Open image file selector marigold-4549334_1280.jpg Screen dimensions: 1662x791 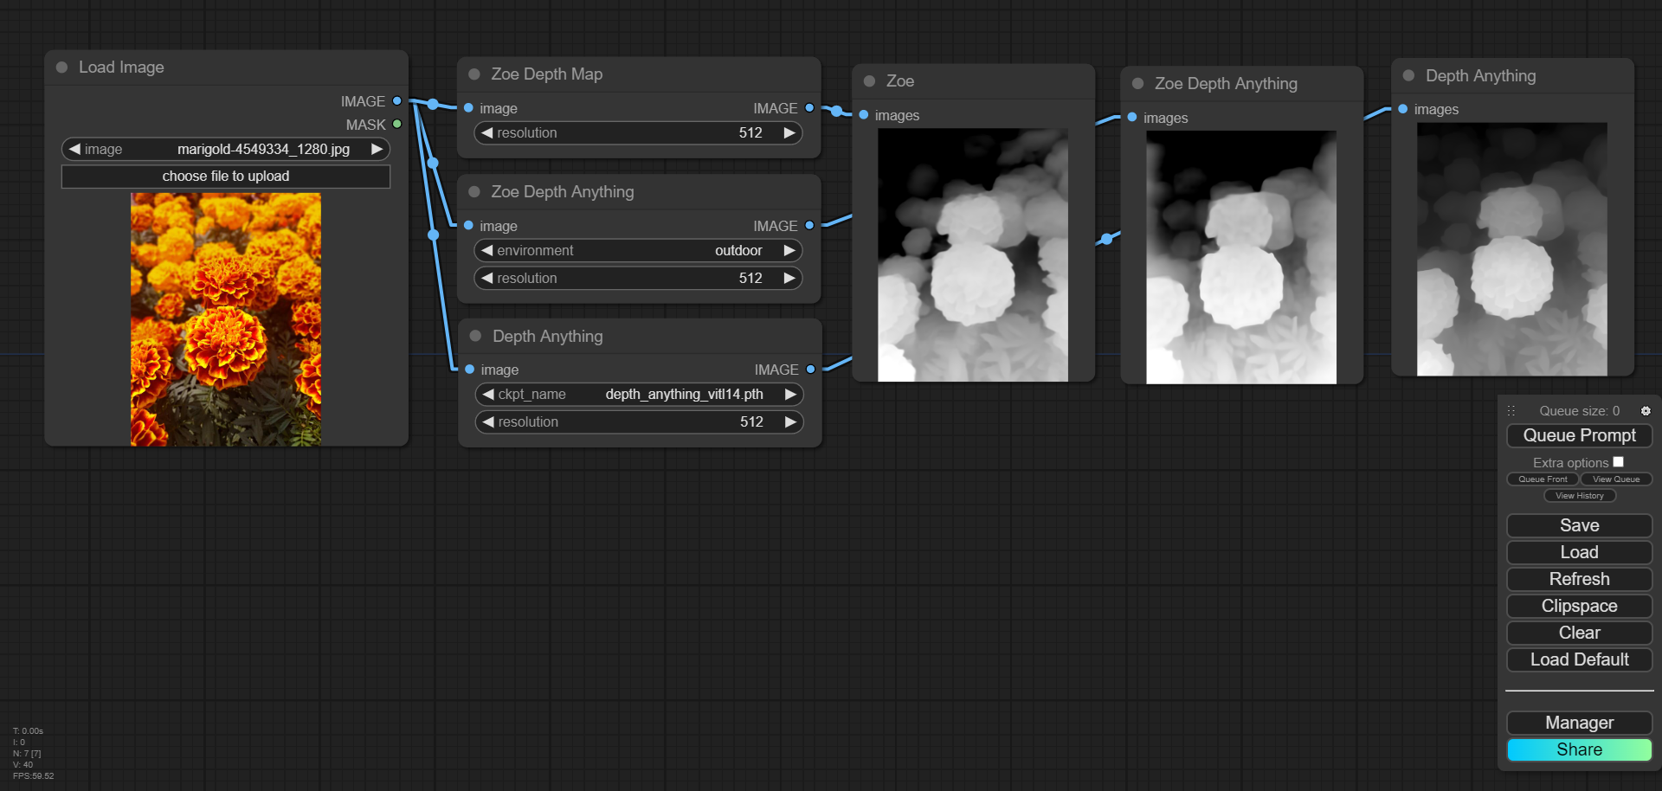point(226,150)
